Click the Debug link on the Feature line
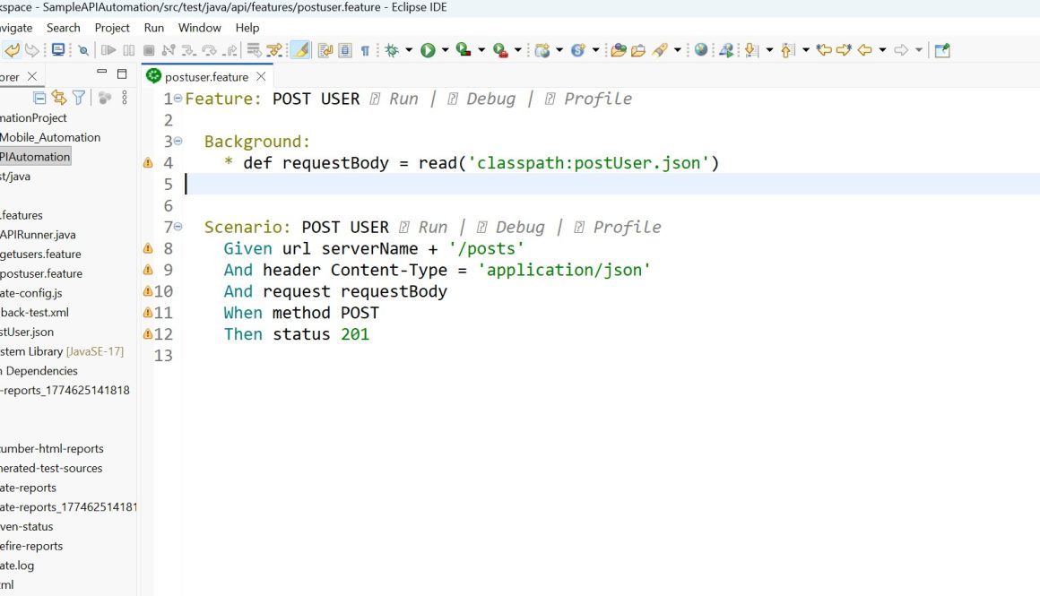Screen dimensions: 1040x596 coord(490,99)
